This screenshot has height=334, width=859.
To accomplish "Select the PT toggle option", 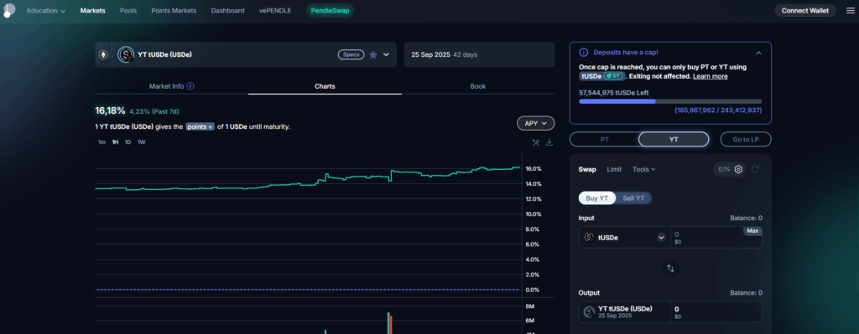I will click(604, 140).
